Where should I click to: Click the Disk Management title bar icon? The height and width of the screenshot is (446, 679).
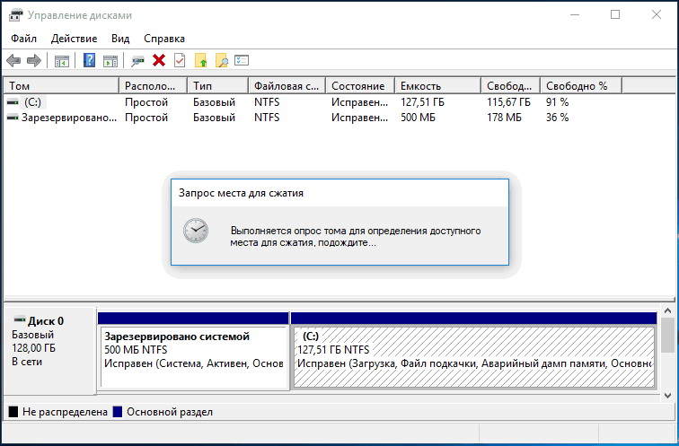tap(15, 15)
